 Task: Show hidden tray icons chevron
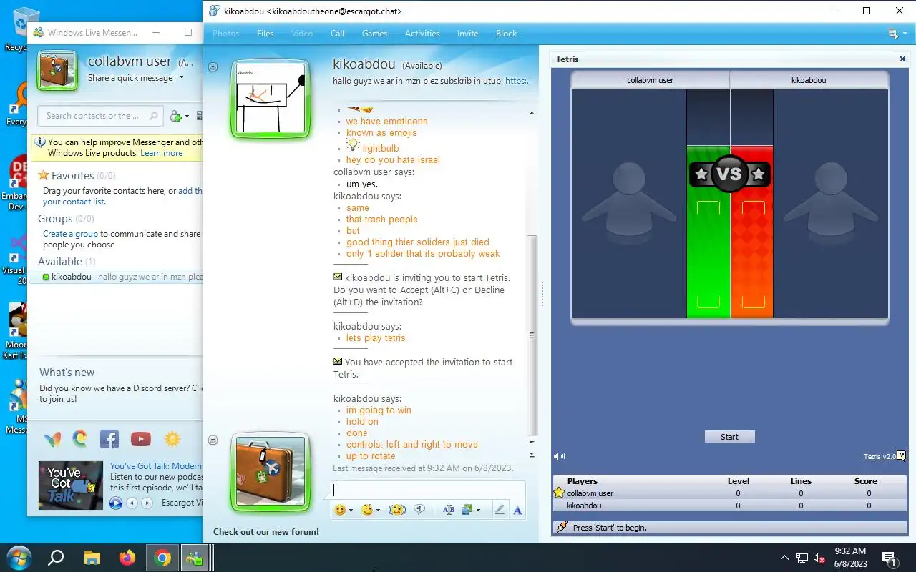pos(784,558)
